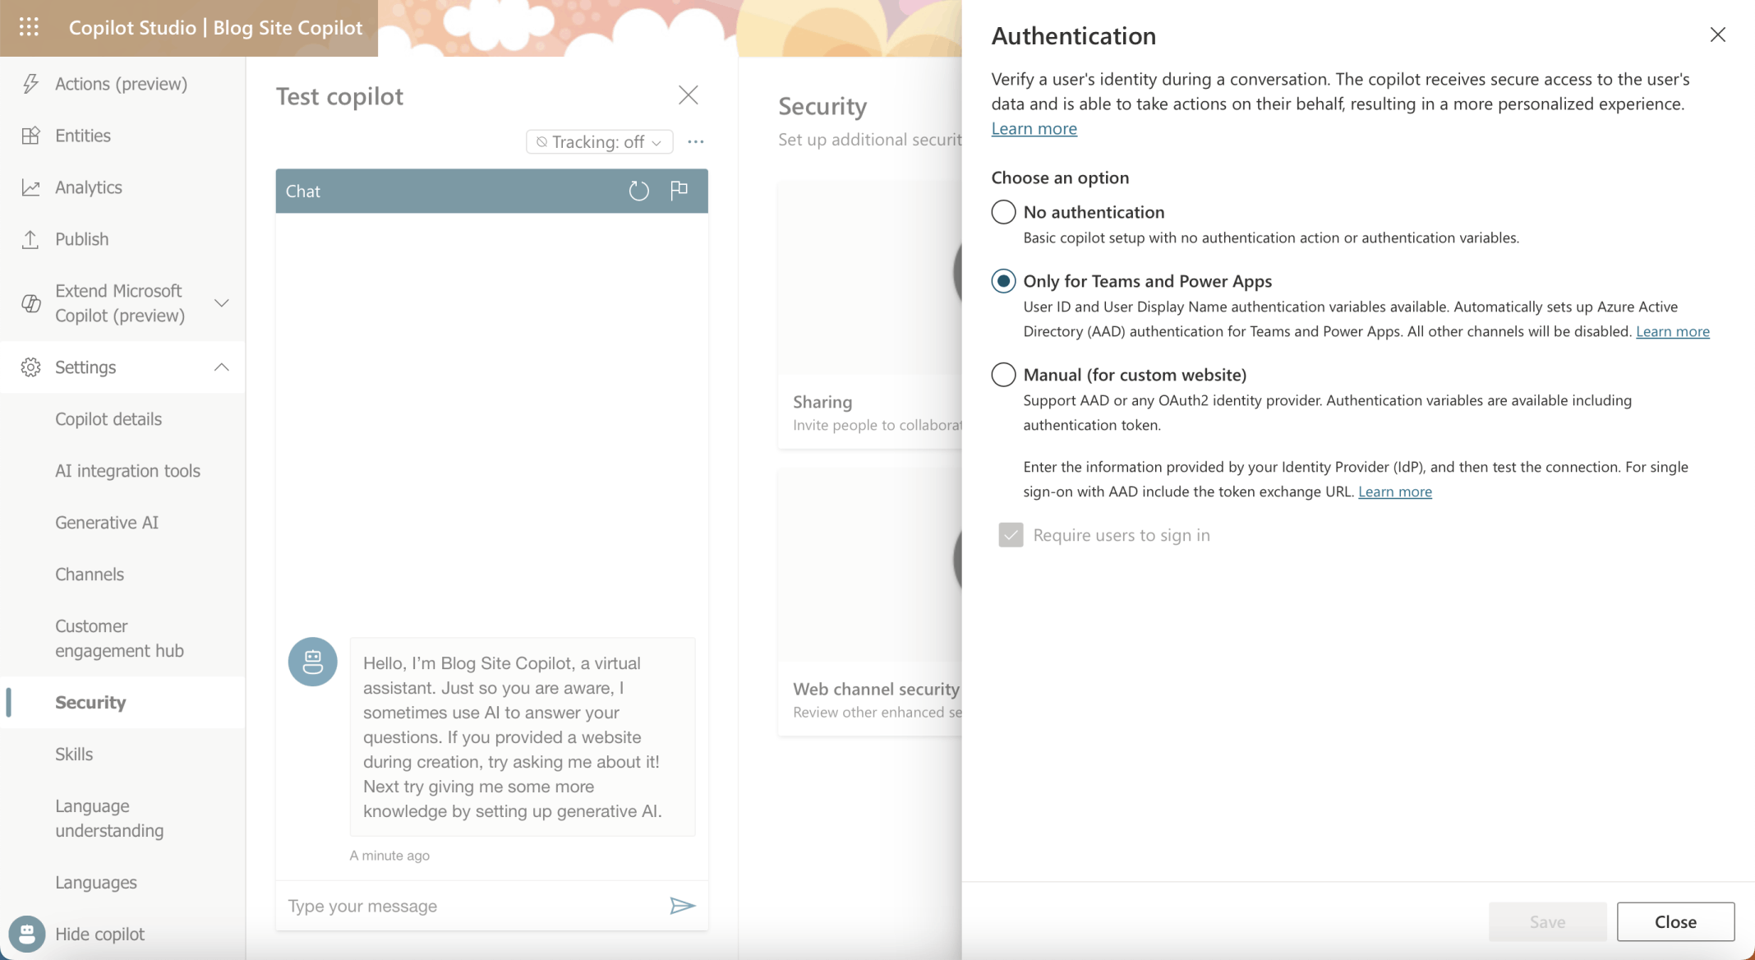Toggle Require users to sign in checkbox
The height and width of the screenshot is (960, 1755).
[x=1011, y=535]
